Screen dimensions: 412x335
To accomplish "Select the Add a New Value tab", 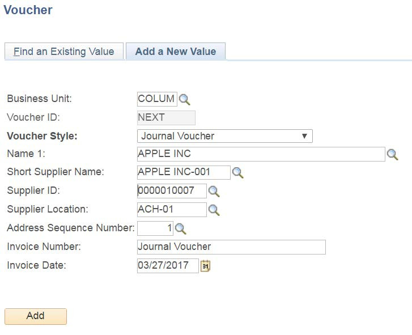I will [x=175, y=52].
